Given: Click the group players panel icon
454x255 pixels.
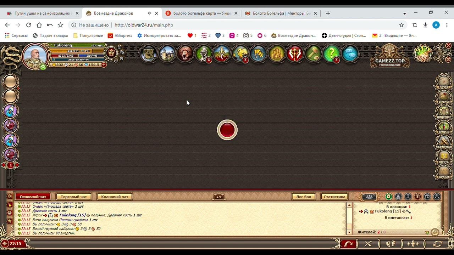Looking at the screenshot, I should click(x=369, y=197).
